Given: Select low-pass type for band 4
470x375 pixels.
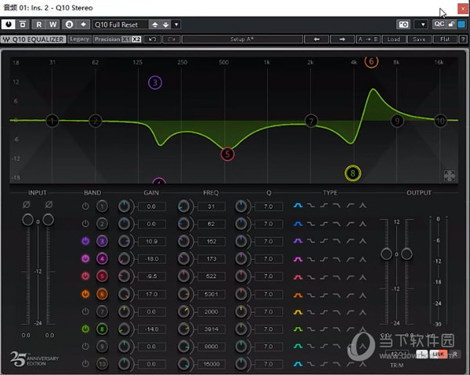Looking at the screenshot, I should [x=337, y=259].
